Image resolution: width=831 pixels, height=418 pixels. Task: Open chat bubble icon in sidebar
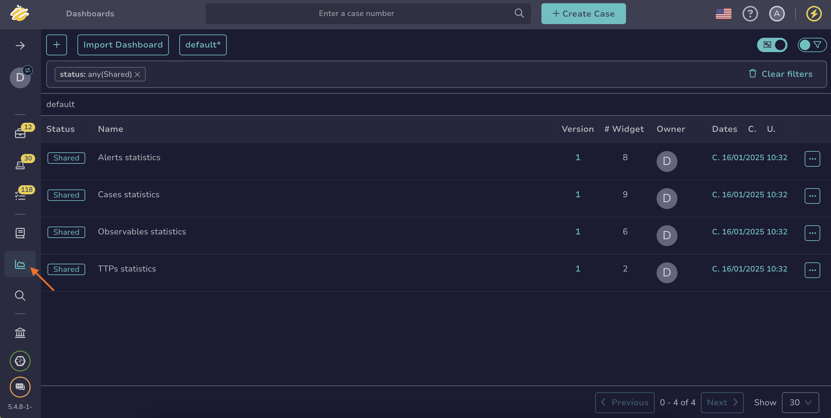pyautogui.click(x=20, y=387)
